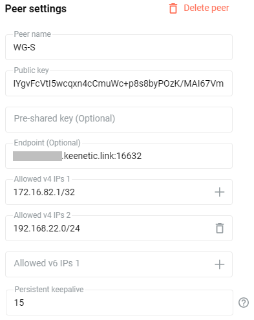This screenshot has height=320, width=254.
Task: Add an allowed v6 IP with the plus icon
Action: (220, 264)
